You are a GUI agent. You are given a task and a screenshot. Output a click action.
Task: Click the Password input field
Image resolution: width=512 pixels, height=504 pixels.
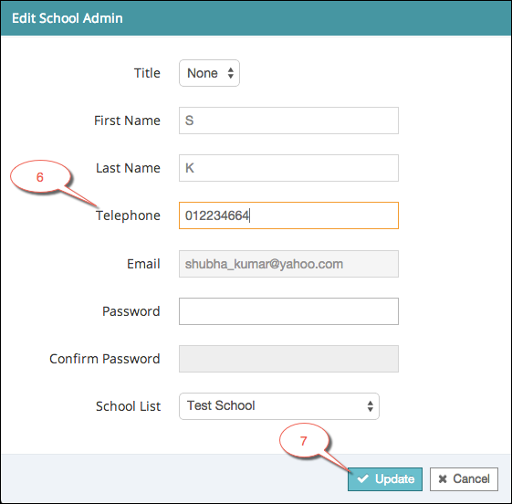tap(288, 311)
